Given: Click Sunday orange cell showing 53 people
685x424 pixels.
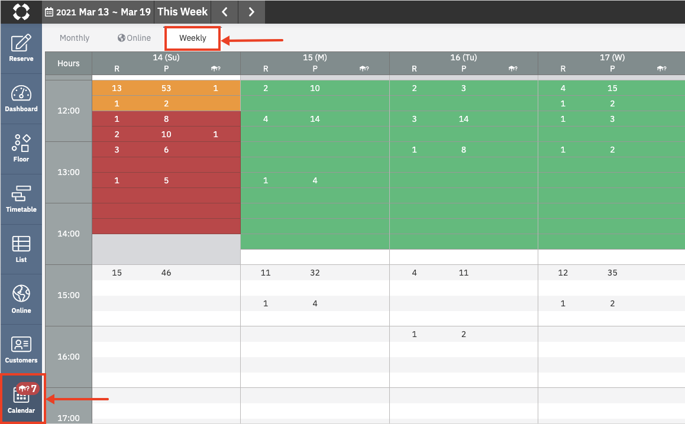Looking at the screenshot, I should (x=166, y=88).
